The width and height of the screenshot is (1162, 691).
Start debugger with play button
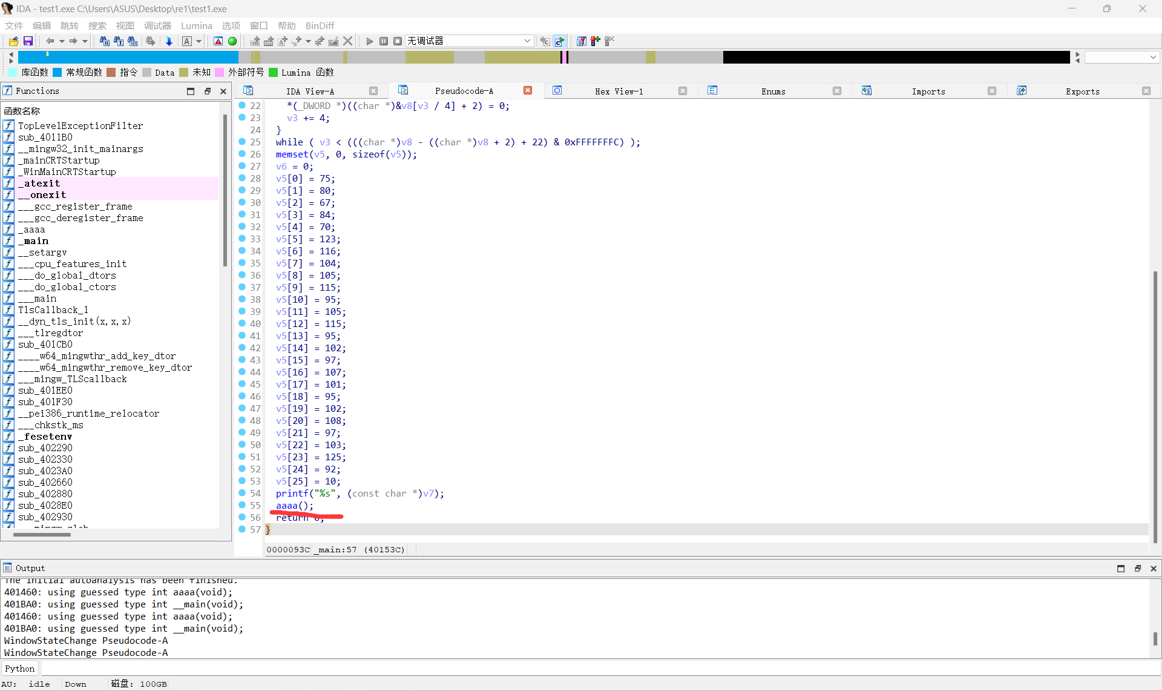[x=370, y=41]
